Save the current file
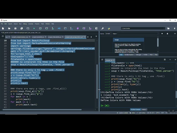 tap(15, 28)
